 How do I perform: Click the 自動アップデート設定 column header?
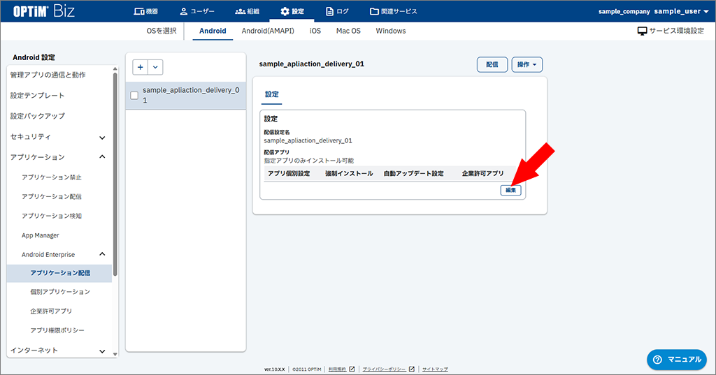414,173
